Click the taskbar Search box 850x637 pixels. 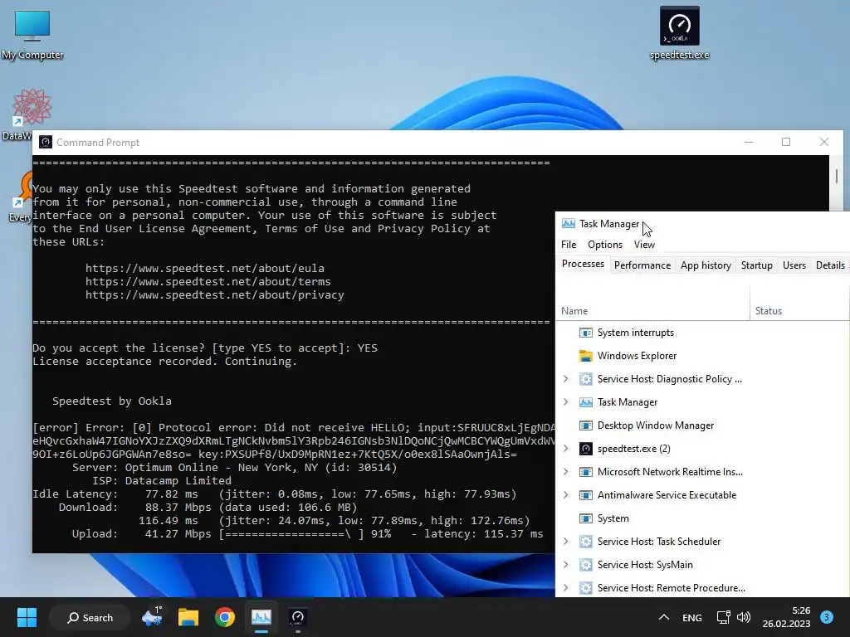click(90, 617)
